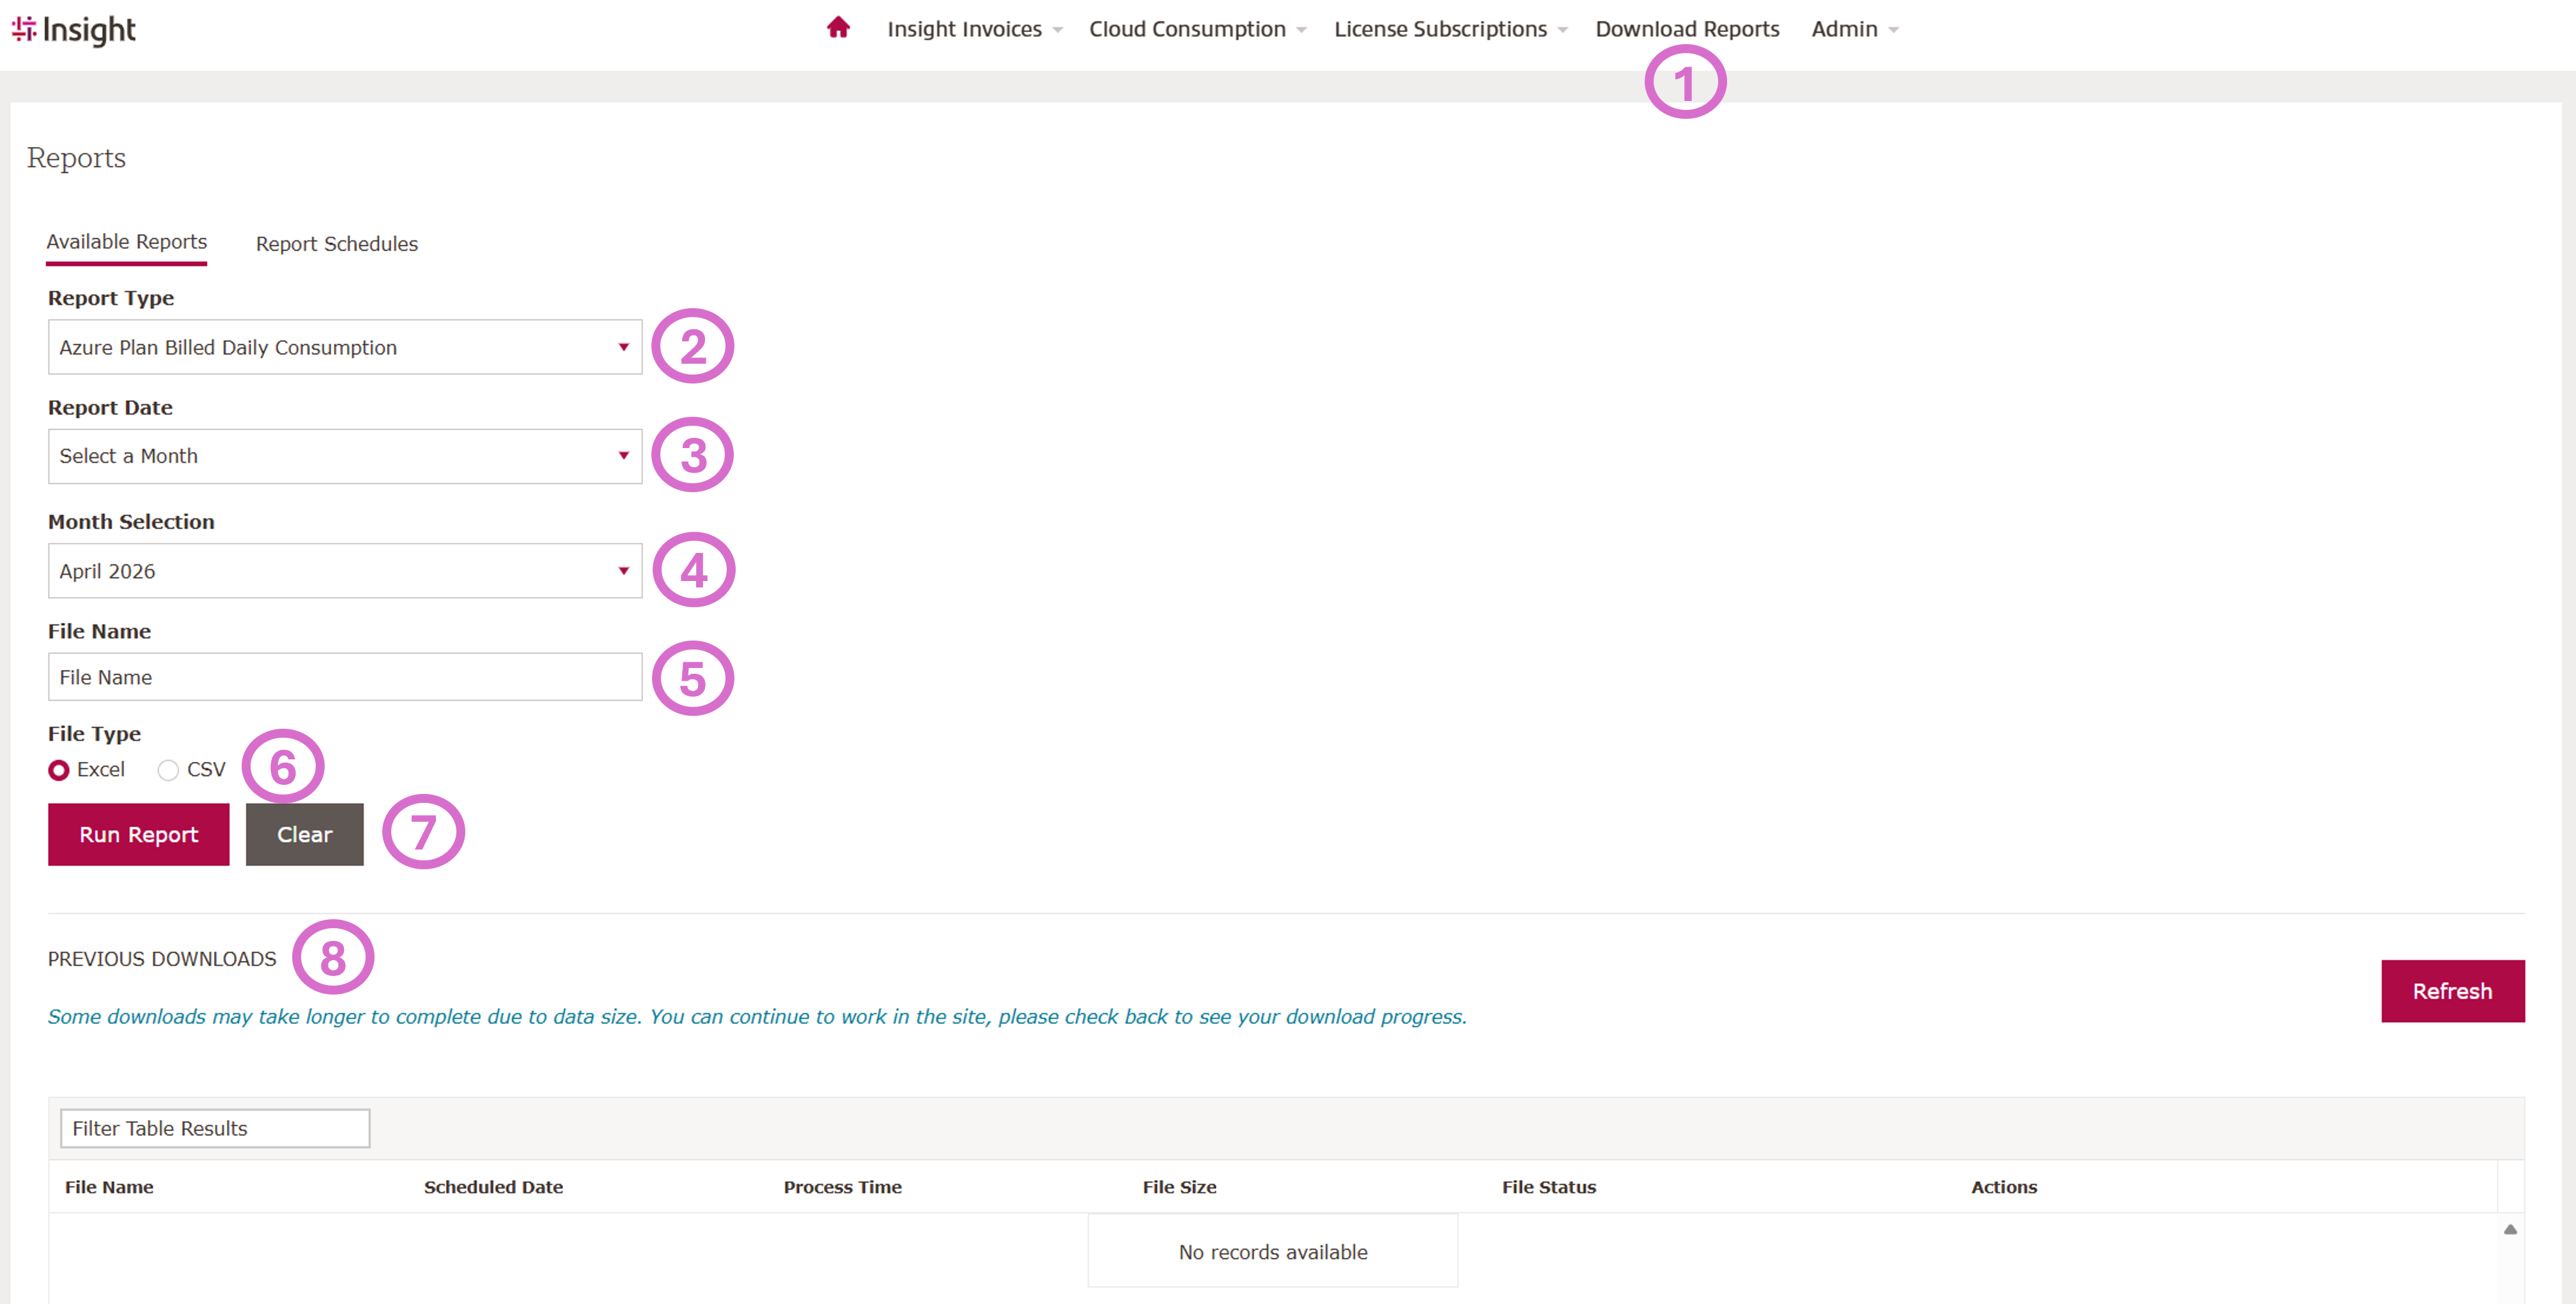This screenshot has width=2576, height=1304.
Task: Switch to the Available Reports tab
Action: click(127, 242)
